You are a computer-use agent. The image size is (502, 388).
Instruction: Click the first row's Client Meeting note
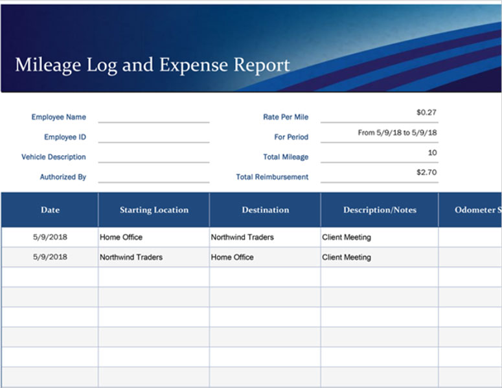(347, 237)
